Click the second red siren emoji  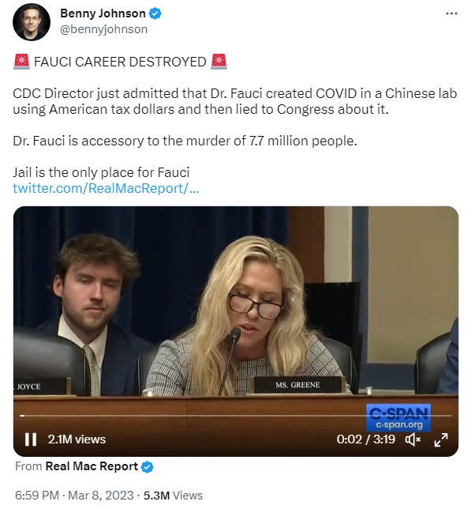pyautogui.click(x=219, y=62)
